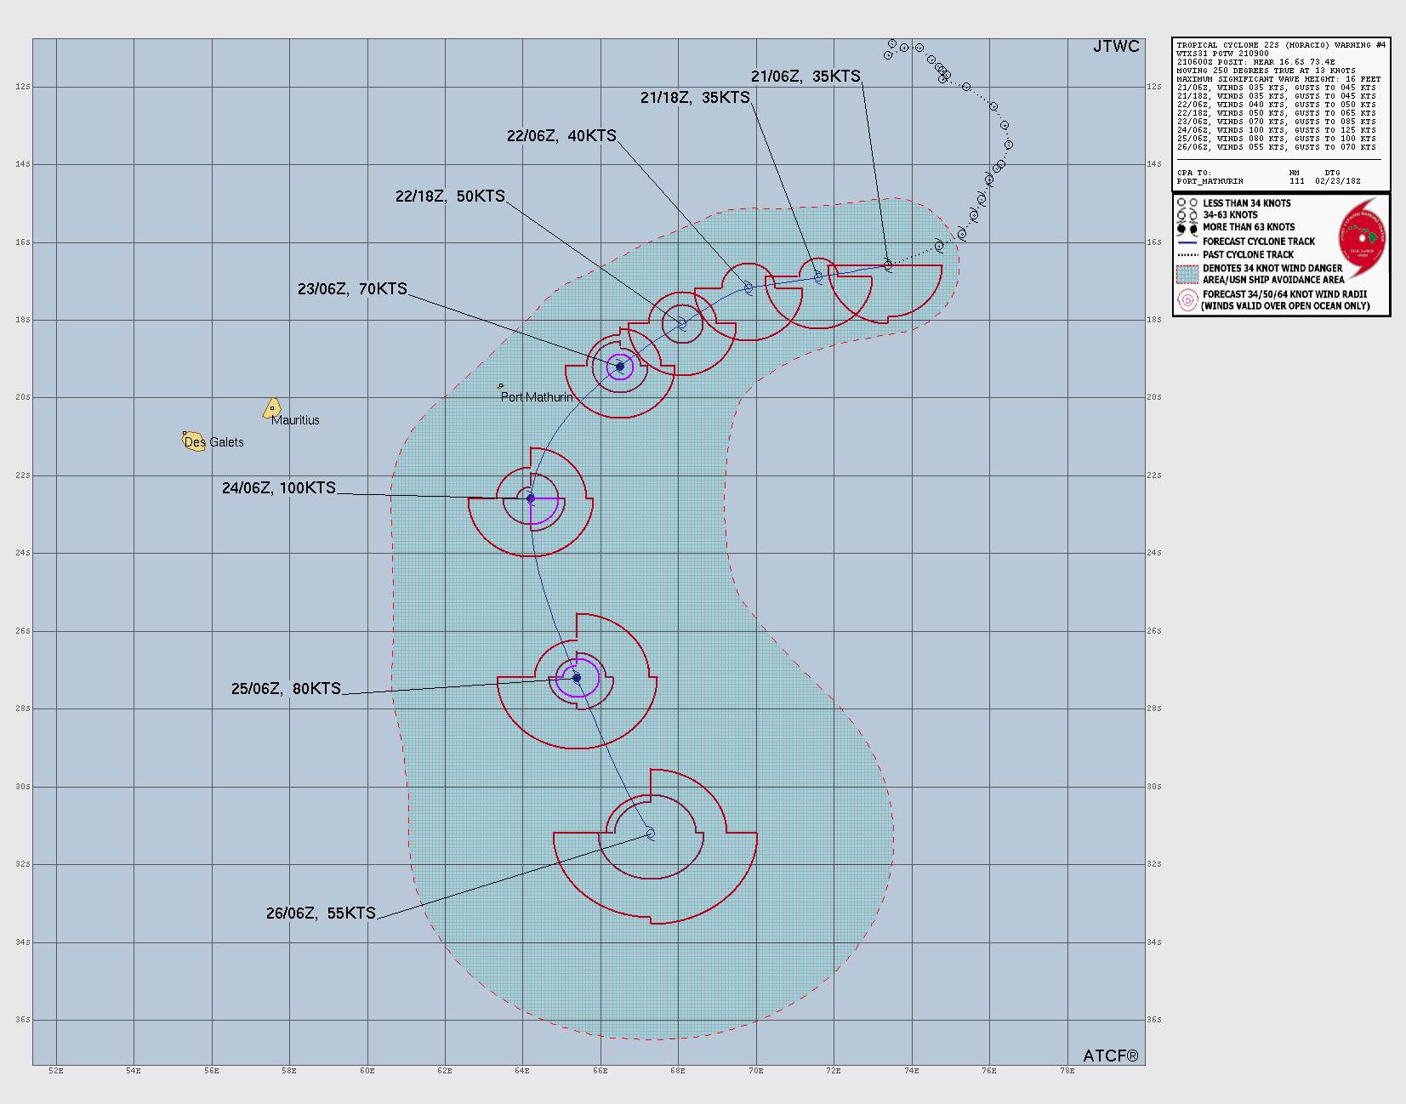
Task: Click the JTWC hurricane emblem in the legend
Action: [1362, 238]
